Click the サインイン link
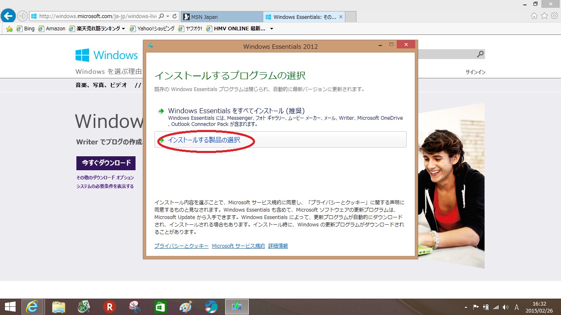The width and height of the screenshot is (561, 315). pyautogui.click(x=475, y=72)
